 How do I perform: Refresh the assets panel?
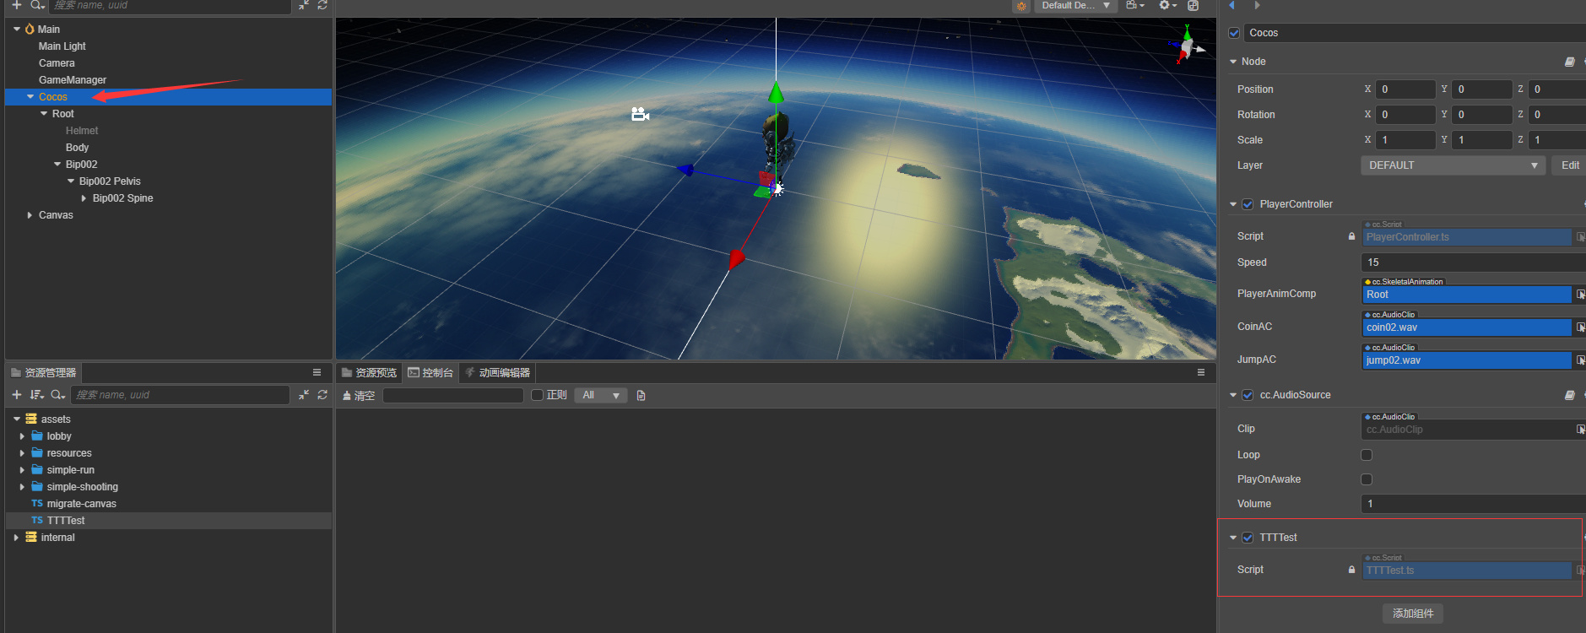click(x=322, y=395)
